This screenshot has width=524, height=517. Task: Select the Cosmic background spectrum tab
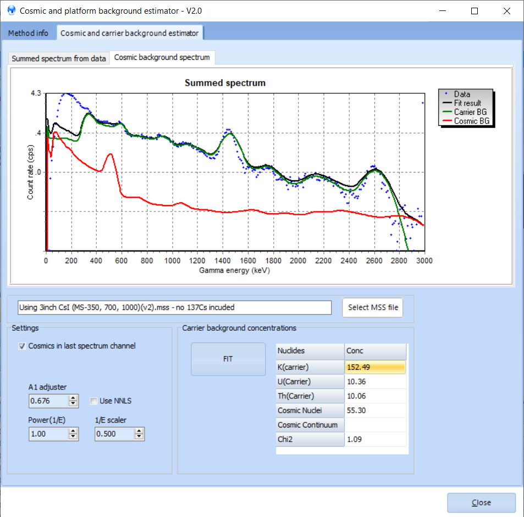point(162,58)
